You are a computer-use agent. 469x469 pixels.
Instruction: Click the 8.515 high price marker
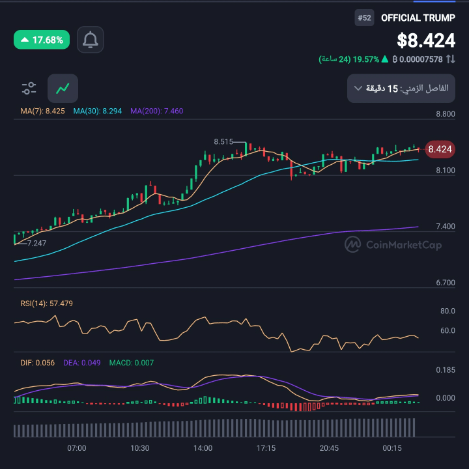click(x=223, y=141)
